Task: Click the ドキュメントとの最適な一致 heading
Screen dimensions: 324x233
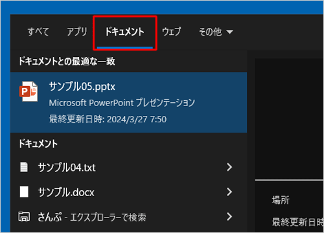Action: (67, 61)
